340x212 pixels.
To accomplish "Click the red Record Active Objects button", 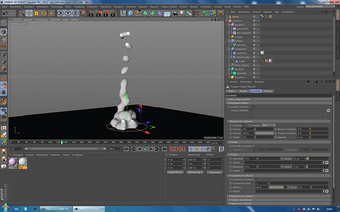I will pyautogui.click(x=172, y=149).
